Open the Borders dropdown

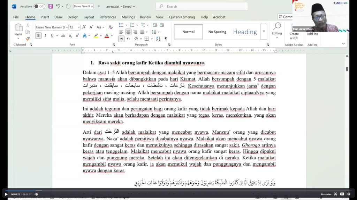pyautogui.click(x=152, y=39)
